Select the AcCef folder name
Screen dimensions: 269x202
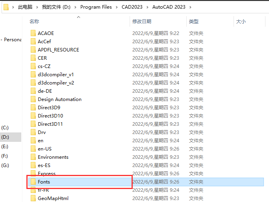pos(45,41)
